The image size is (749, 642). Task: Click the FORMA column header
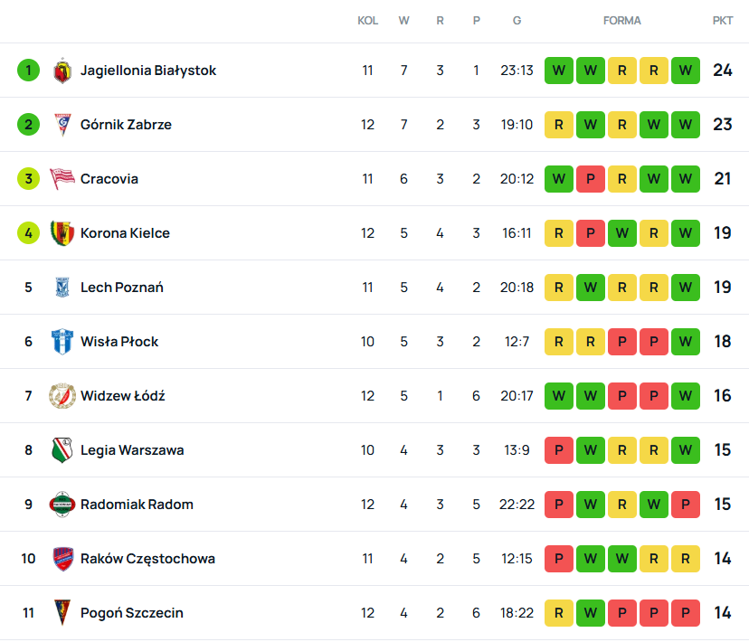point(622,21)
